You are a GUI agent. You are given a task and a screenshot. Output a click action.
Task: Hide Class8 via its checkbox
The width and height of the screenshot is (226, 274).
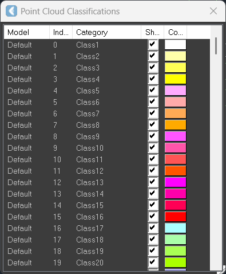153,125
